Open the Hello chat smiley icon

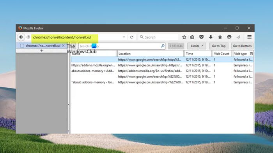point(229,37)
